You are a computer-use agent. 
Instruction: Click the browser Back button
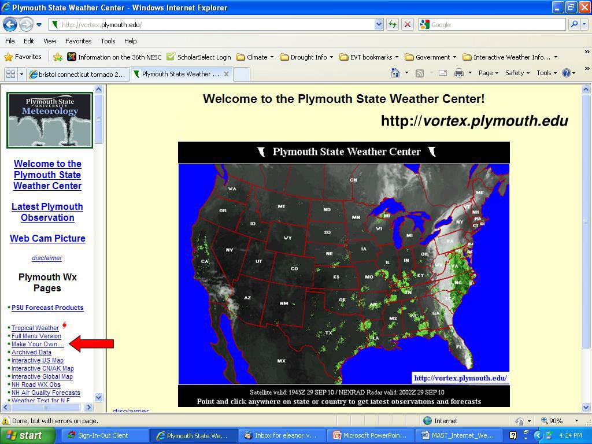pyautogui.click(x=10, y=25)
